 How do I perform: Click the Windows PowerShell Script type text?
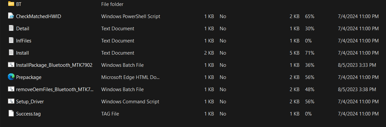tap(131, 16)
